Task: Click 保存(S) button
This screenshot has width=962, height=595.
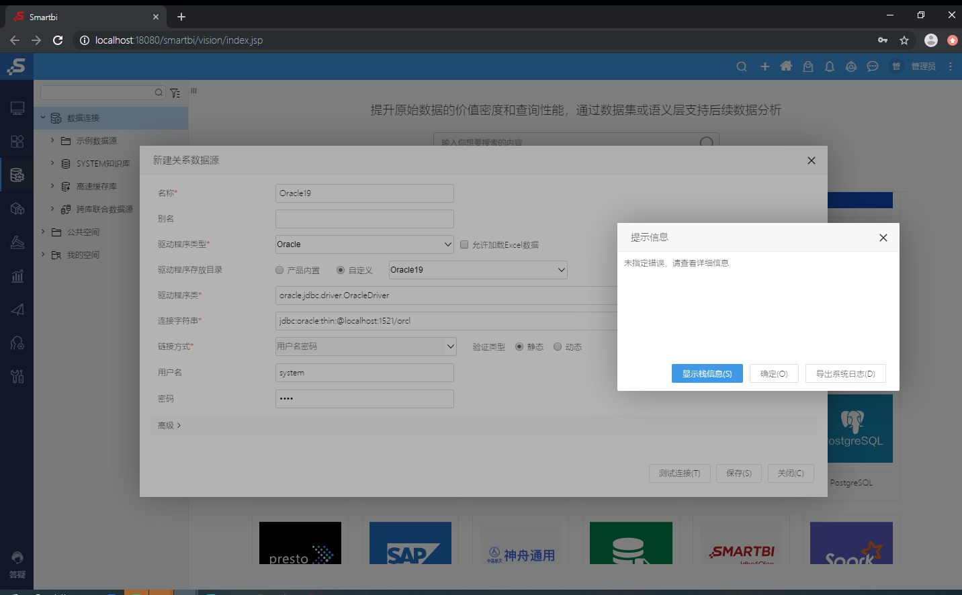Action: click(x=739, y=473)
